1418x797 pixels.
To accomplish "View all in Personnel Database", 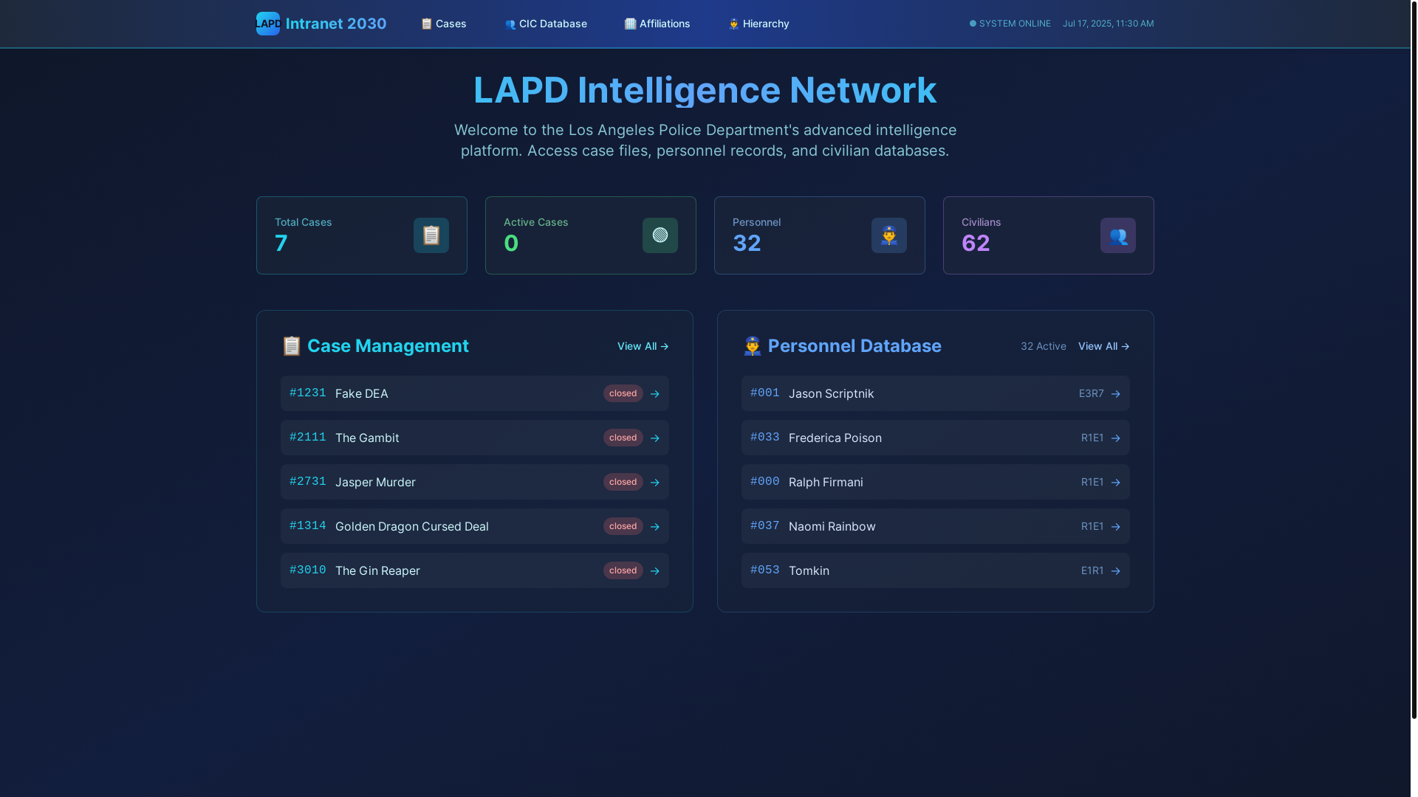I will point(1104,346).
